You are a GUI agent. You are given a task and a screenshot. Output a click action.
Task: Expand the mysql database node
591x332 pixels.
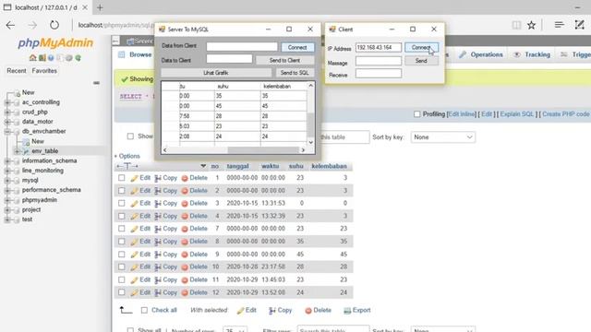tap(7, 181)
